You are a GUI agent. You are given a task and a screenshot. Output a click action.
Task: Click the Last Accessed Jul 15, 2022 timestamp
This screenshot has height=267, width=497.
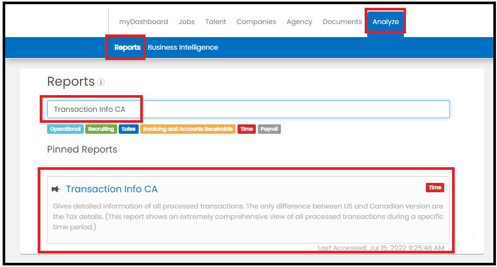pos(381,248)
